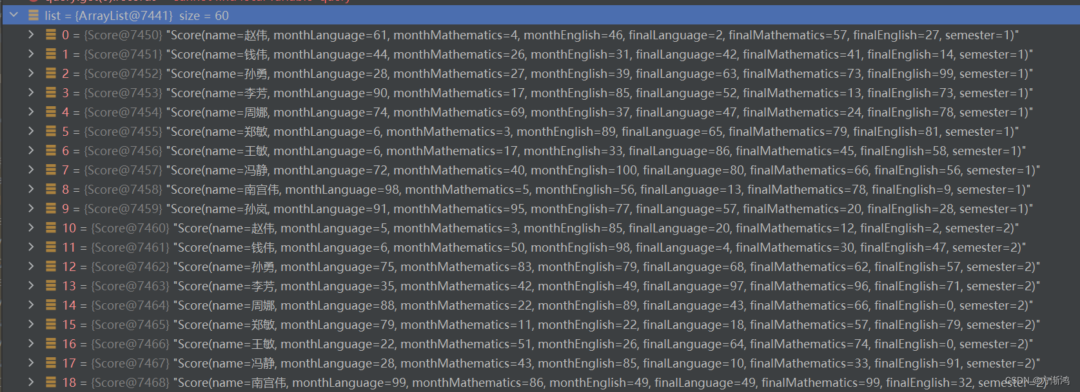Click the object icon of element 10
The image size is (1080, 392).
[51, 228]
